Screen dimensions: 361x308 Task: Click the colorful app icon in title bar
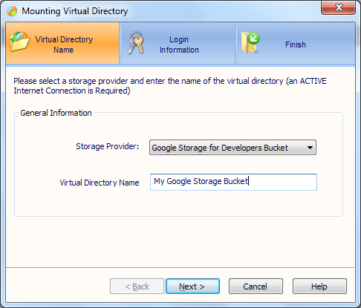pos(12,11)
